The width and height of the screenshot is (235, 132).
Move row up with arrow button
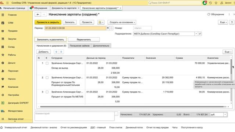tap(56, 52)
